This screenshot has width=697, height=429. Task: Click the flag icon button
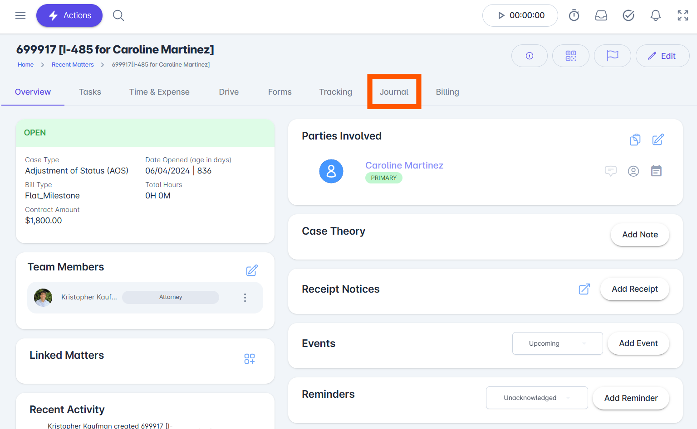click(613, 56)
